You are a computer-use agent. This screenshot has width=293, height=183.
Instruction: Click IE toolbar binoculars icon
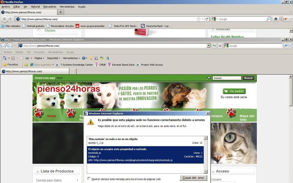pyautogui.click(x=96, y=58)
